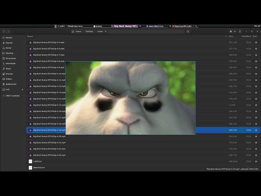Viewport: 261px width, 196px height.
Task: Go to Home in the path bar
Action: [x=77, y=31]
